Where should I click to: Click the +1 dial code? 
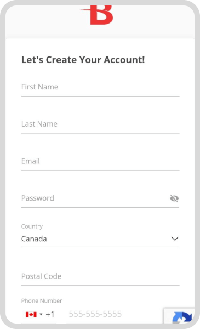[x=50, y=314]
